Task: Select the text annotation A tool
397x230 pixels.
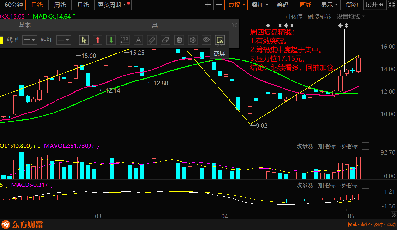Action: coord(138,40)
